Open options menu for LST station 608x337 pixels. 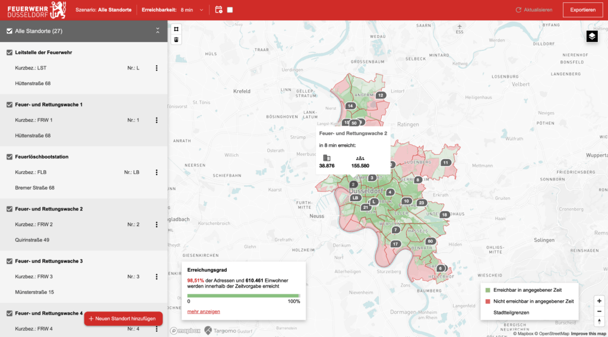pos(157,68)
